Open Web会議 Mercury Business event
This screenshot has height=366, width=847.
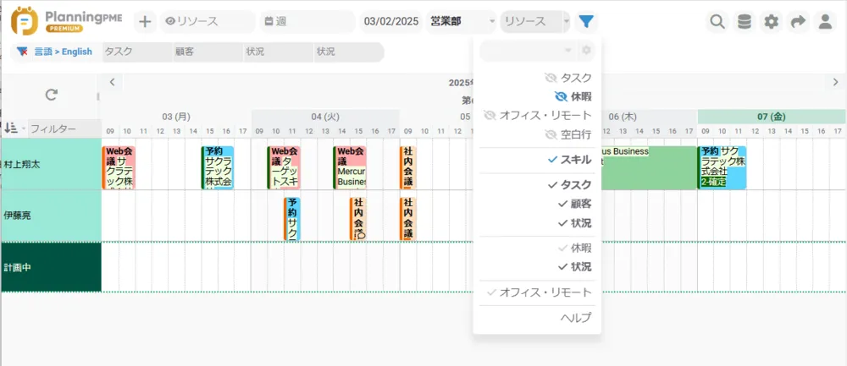(350, 167)
